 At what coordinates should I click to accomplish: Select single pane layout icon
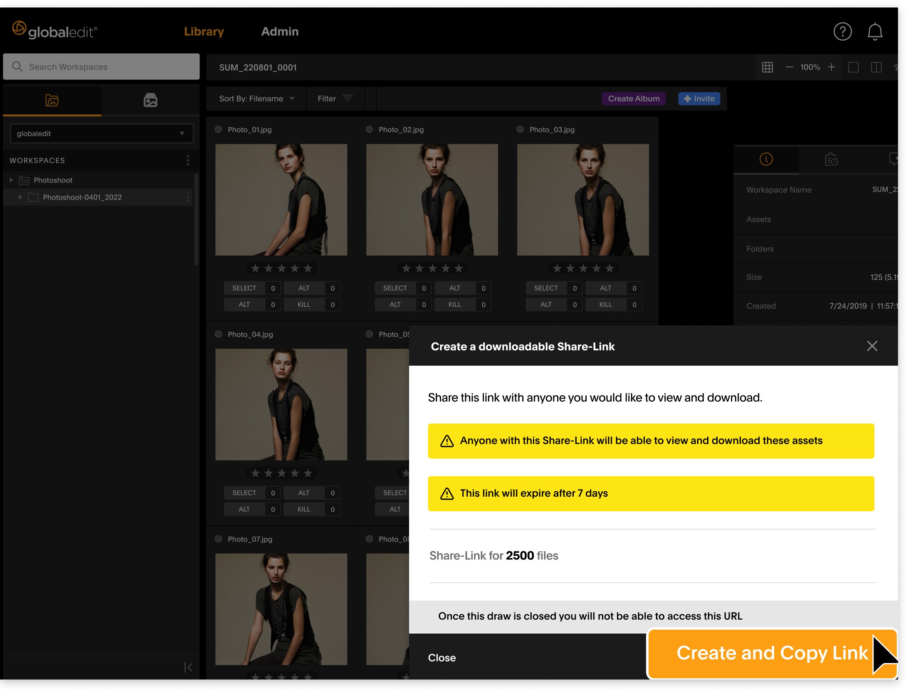coord(853,67)
